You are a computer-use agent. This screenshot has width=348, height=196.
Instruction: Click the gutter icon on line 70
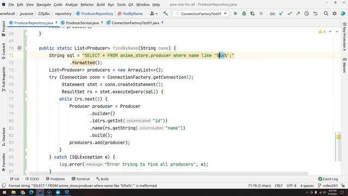tap(20, 48)
